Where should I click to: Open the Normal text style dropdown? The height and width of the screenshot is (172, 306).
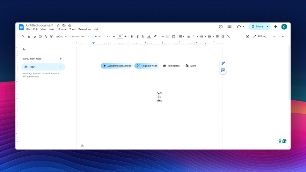[x=80, y=36]
